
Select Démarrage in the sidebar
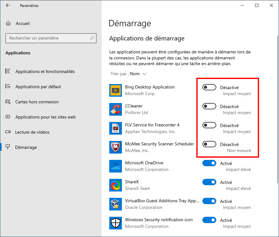pyautogui.click(x=26, y=147)
